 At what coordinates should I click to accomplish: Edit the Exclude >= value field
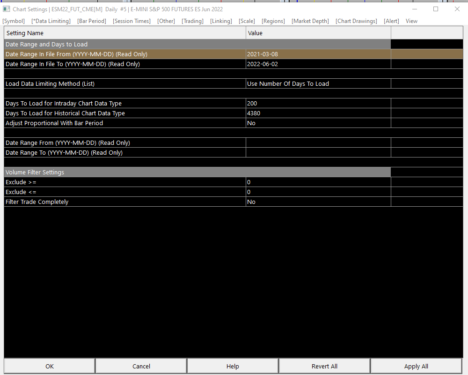pyautogui.click(x=318, y=182)
